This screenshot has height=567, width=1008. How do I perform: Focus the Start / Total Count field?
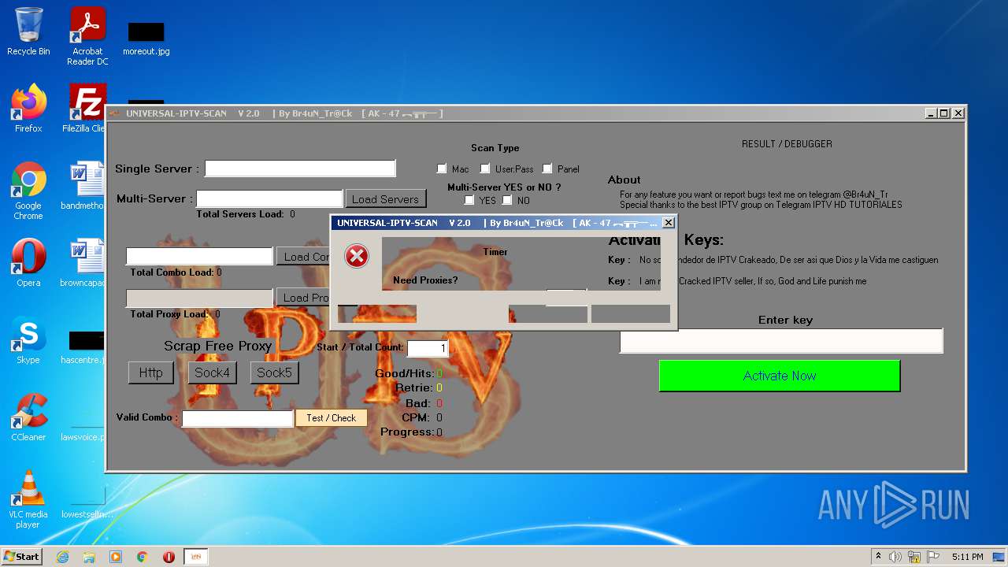tap(428, 348)
